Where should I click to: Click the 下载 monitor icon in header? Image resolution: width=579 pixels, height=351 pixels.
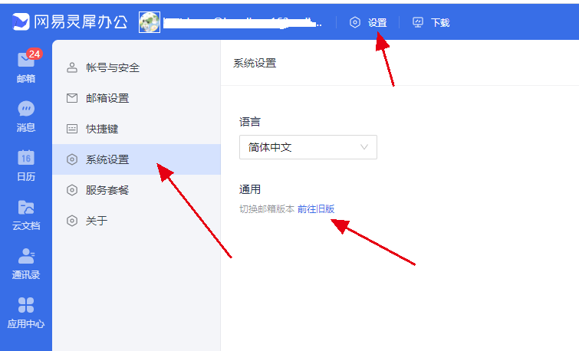tap(418, 22)
